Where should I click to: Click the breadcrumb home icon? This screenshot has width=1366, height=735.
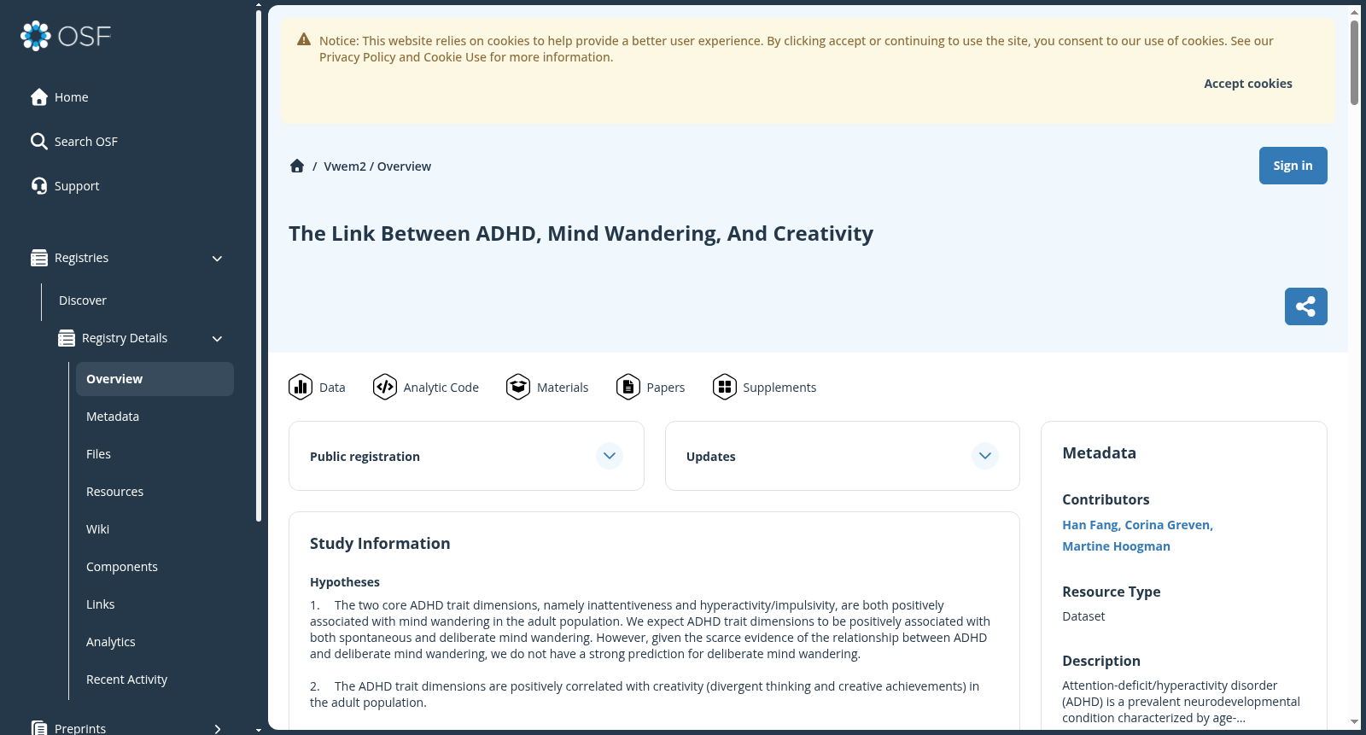click(297, 166)
